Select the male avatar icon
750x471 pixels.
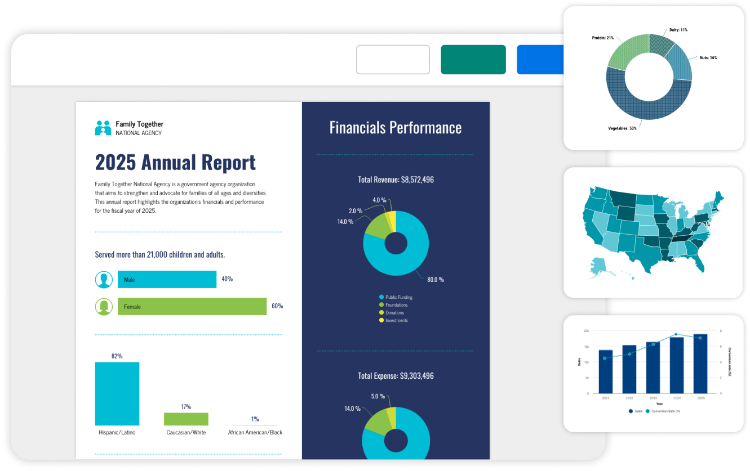pos(104,279)
